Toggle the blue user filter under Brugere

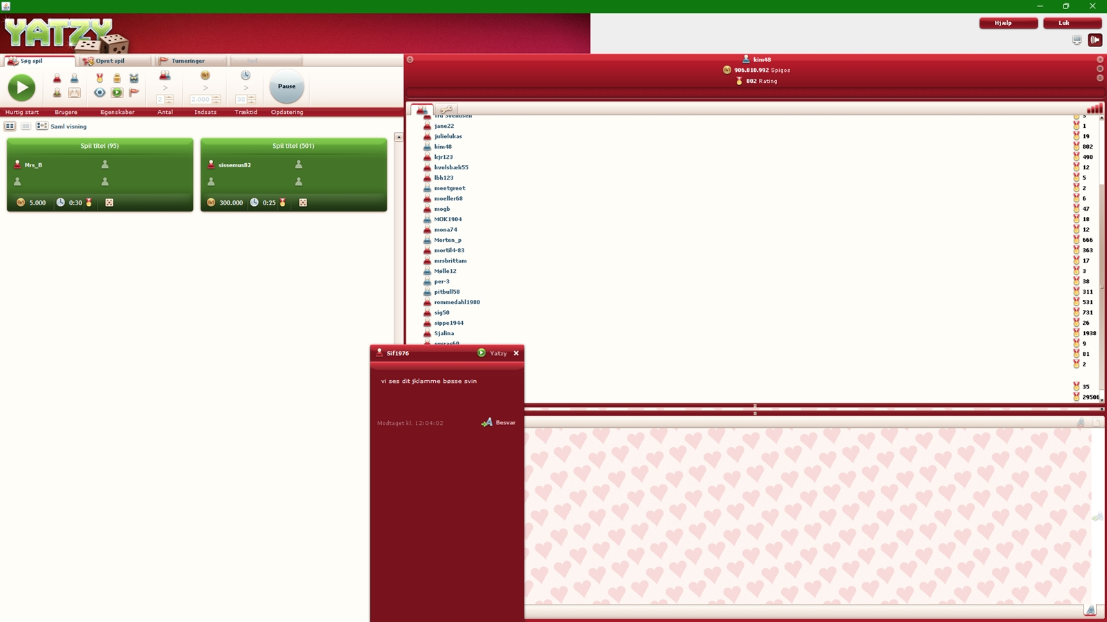pyautogui.click(x=74, y=78)
